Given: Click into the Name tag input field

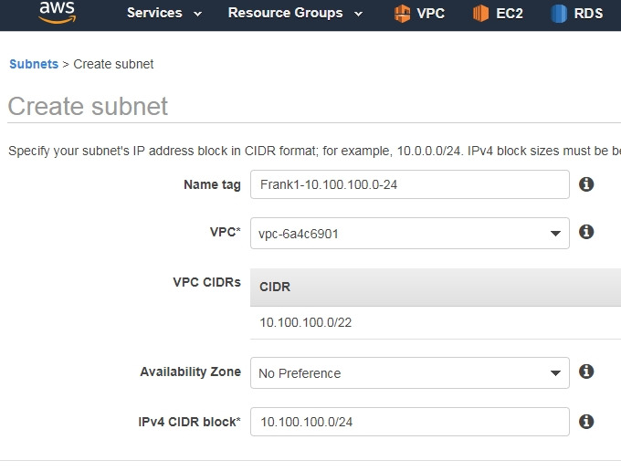Looking at the screenshot, I should [x=410, y=184].
